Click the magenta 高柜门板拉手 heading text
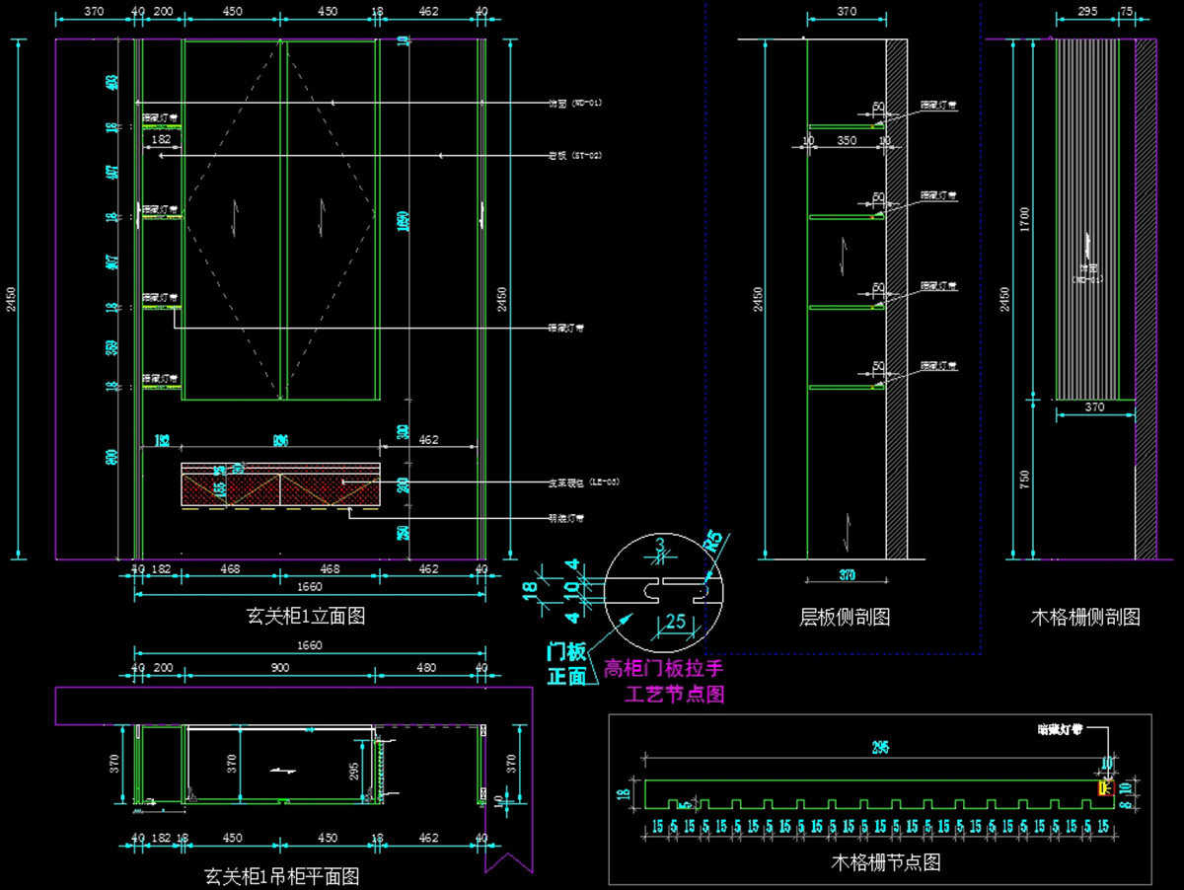The image size is (1184, 890). click(663, 668)
